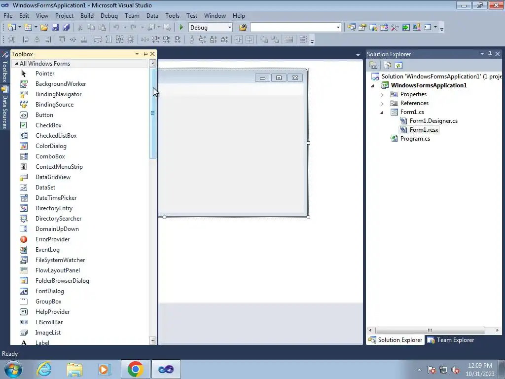Viewport: 505px width, 379px height.
Task: Click Show All Files icon in Solution Explorer
Action: (x=387, y=66)
